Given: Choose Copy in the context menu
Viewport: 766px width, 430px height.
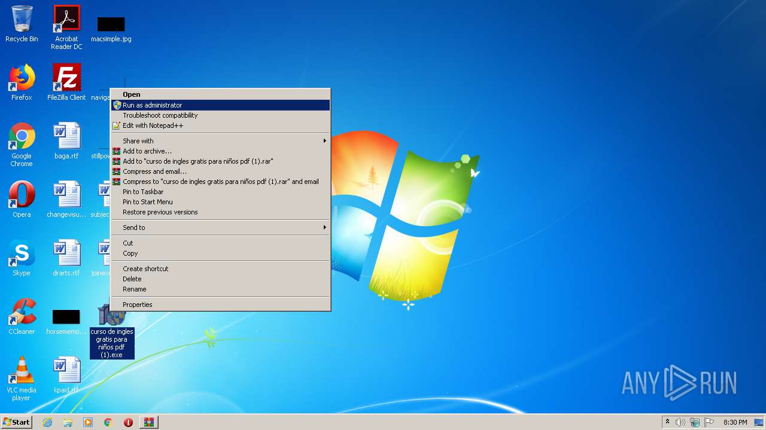Looking at the screenshot, I should (220, 253).
